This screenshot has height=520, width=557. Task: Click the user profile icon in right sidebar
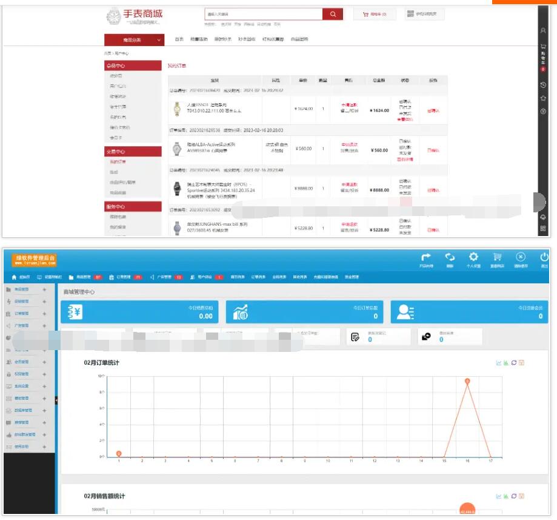click(x=543, y=30)
